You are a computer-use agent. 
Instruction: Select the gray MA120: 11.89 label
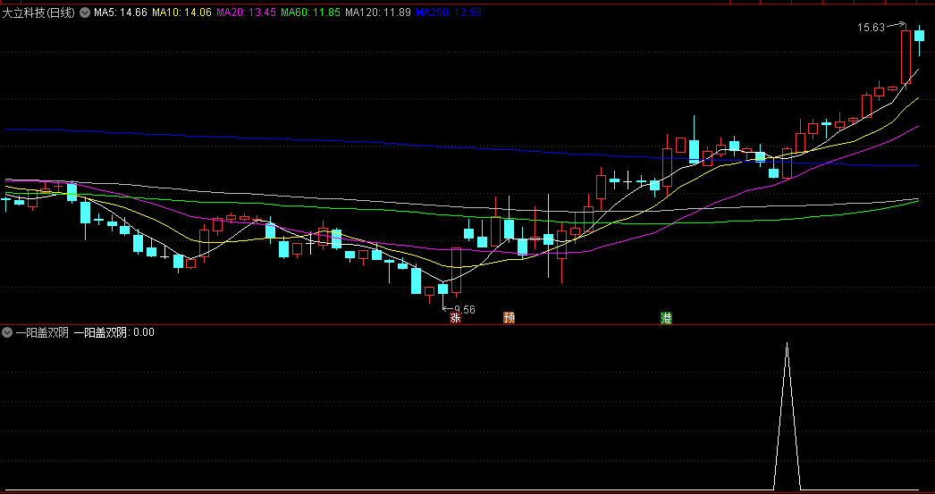[378, 12]
